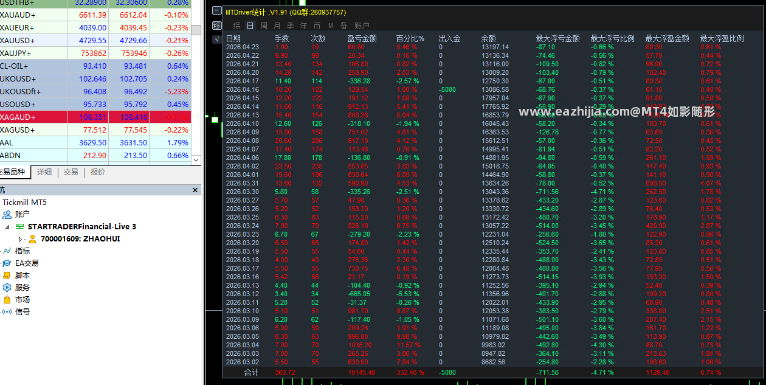Viewport: 766px width, 385px height.
Task: Toggle the √ checkmark button beside the stats panel
Action: pos(217,40)
